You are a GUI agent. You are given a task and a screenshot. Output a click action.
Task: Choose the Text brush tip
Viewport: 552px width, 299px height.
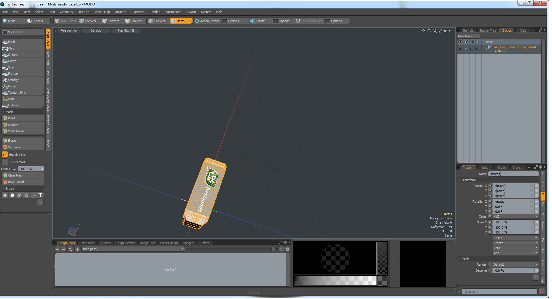(x=41, y=195)
